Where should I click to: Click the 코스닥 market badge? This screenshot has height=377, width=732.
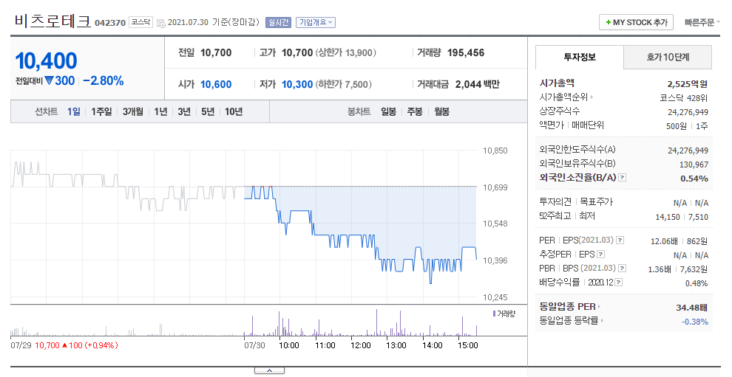point(140,22)
